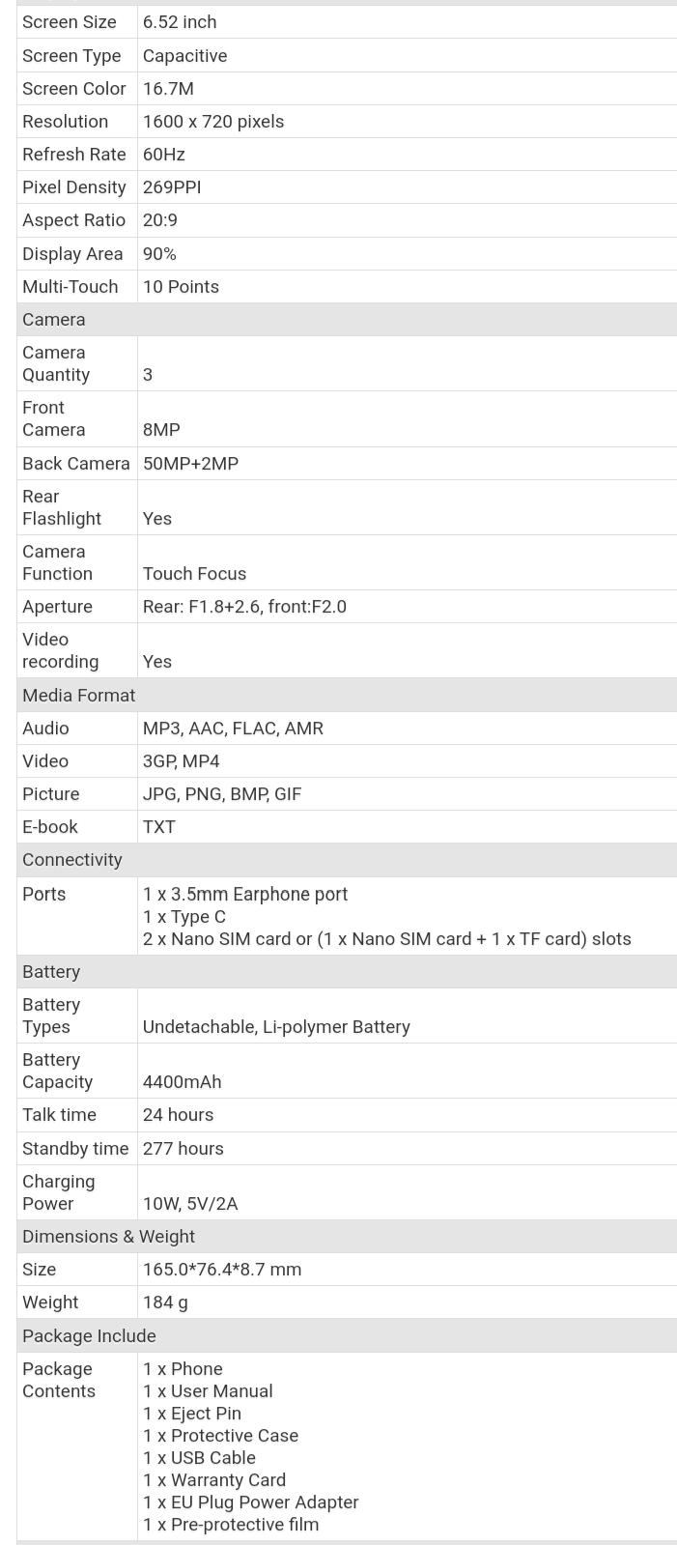
Task: Click the 184 g weight value
Action: 165,1302
